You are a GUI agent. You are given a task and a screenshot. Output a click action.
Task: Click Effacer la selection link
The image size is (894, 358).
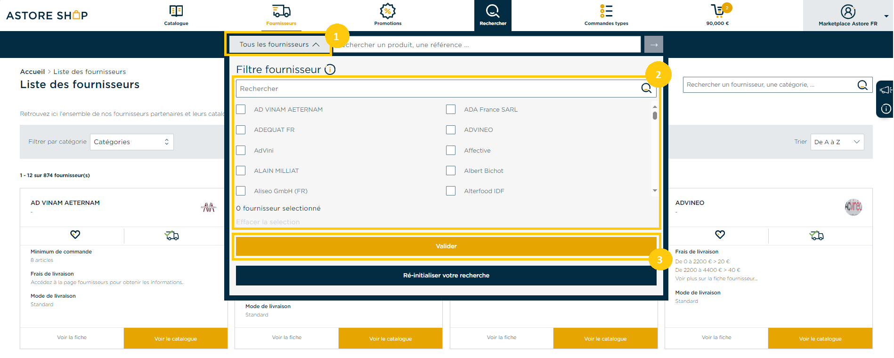point(268,222)
